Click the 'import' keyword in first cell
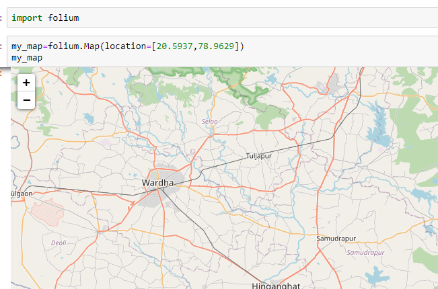 click(x=27, y=18)
